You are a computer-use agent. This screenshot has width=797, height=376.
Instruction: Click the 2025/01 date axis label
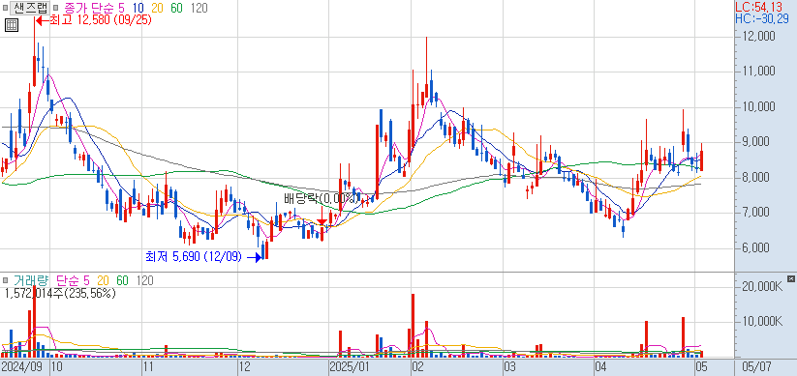(350, 366)
